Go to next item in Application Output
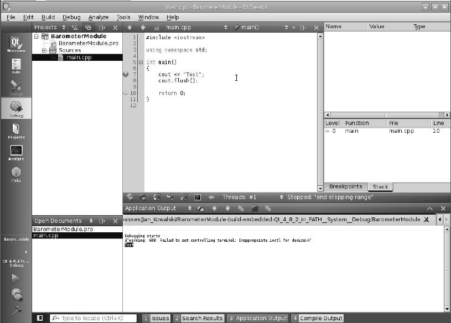 [227, 209]
